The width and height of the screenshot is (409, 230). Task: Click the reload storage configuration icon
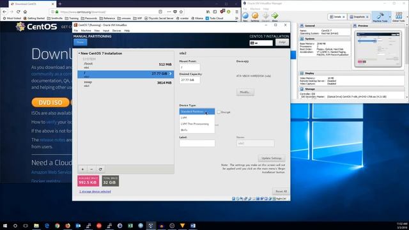(100, 169)
